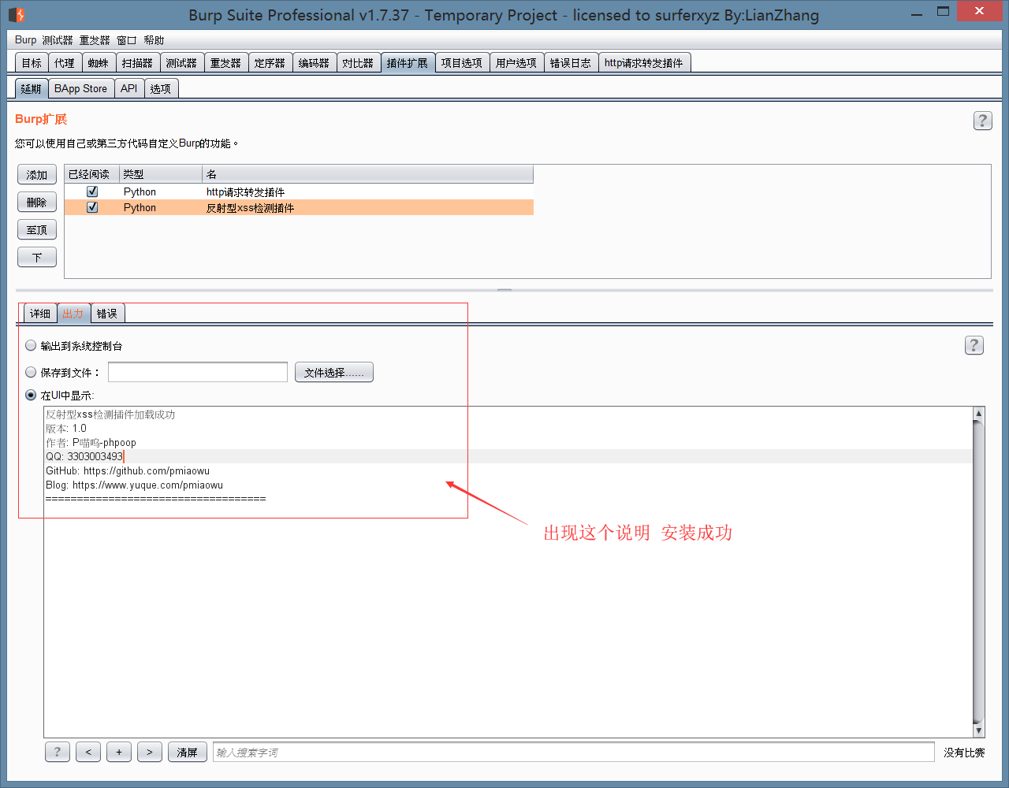Click the 添加 button to add extension

[37, 175]
